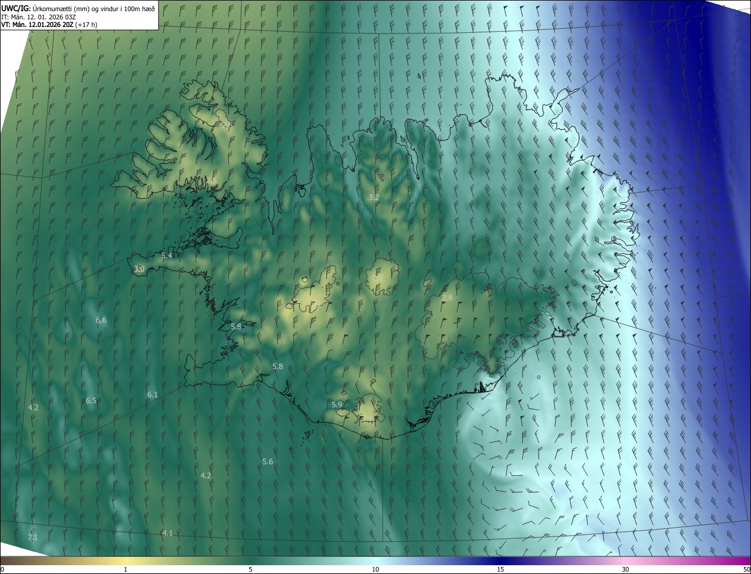Click the 0 tick on the colour scale
751x574 pixels.
click(x=2, y=569)
